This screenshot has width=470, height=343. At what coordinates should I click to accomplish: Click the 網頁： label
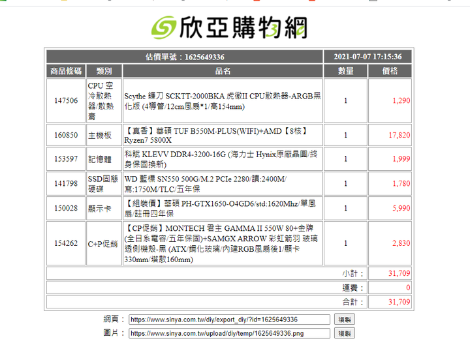(114, 319)
